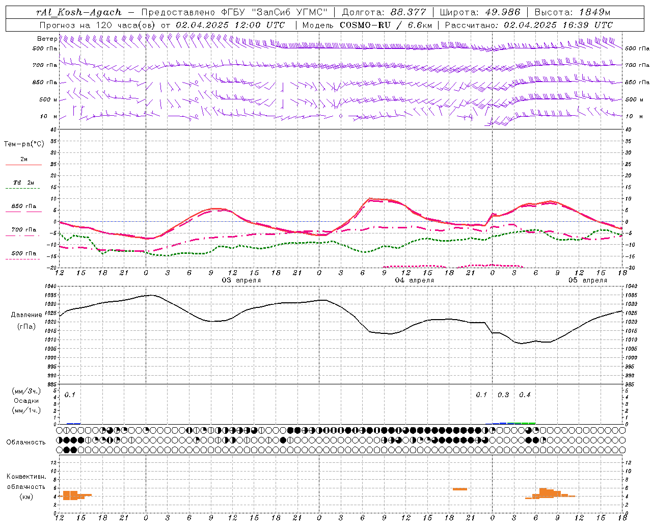The height and width of the screenshot is (522, 652).
Task: Click the (мм/1ч.) precipitation unit label
Action: pos(26,410)
